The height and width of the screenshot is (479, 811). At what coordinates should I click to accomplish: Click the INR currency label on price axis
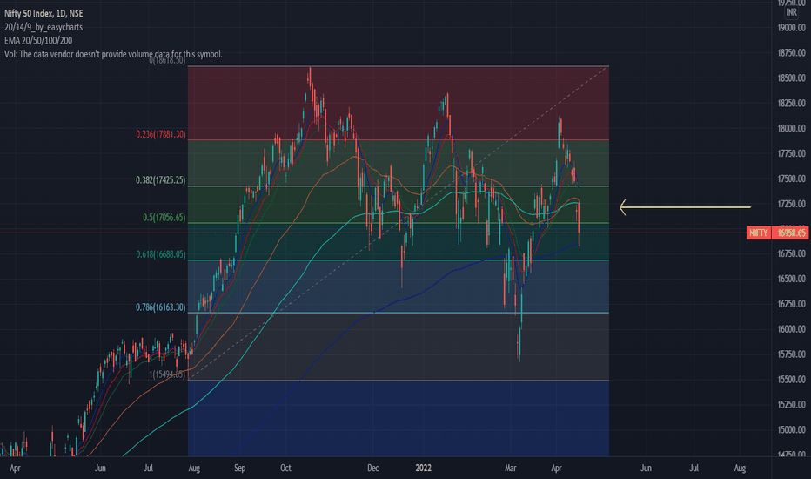click(791, 12)
